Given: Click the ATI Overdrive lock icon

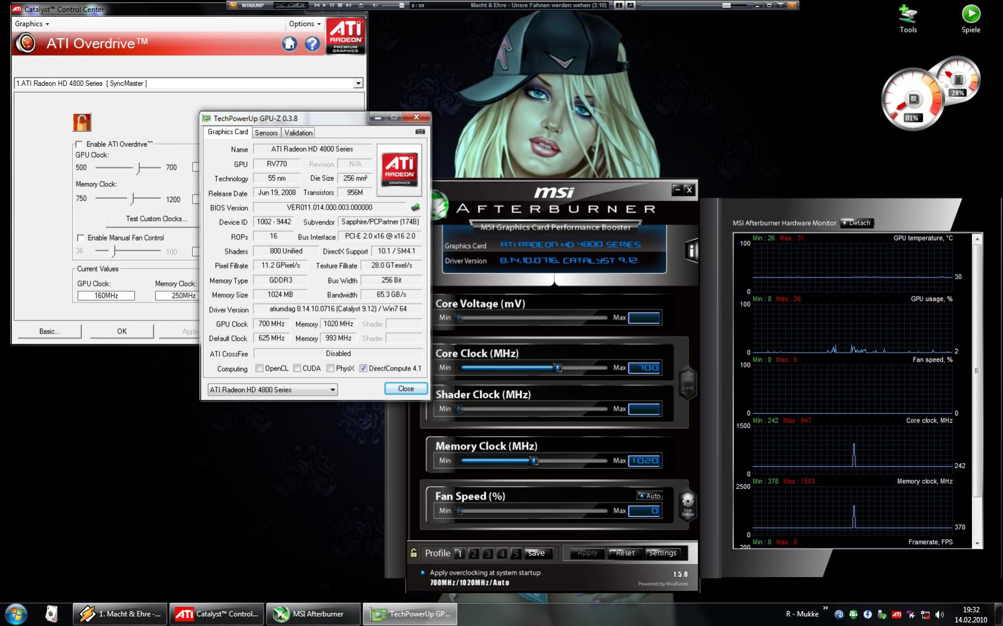Looking at the screenshot, I should coord(82,122).
